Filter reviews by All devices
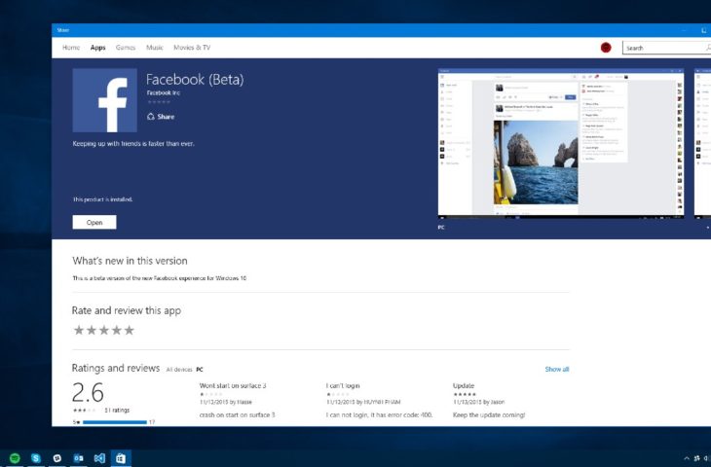 (179, 370)
